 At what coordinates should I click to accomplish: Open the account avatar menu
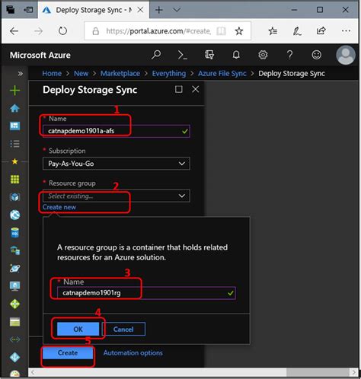click(x=346, y=55)
